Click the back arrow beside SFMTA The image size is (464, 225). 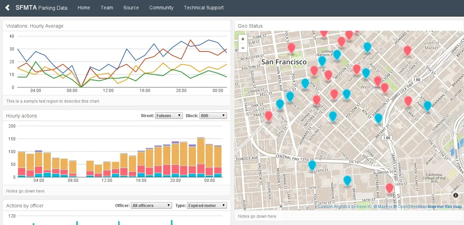point(7,8)
